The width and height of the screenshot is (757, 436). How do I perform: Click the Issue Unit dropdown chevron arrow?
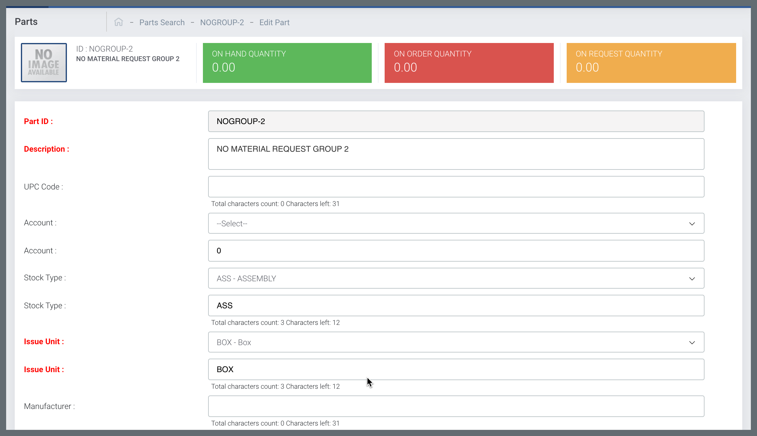[x=692, y=343]
